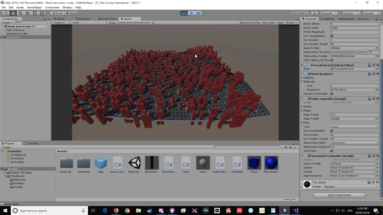Toggle Mute Audio in Game view
Screen dimensions: 383x215
pyautogui.click(x=269, y=23)
